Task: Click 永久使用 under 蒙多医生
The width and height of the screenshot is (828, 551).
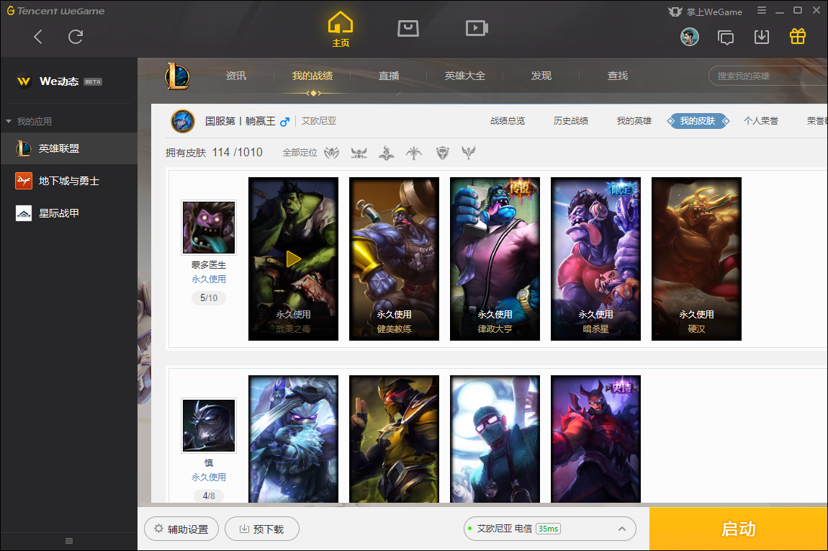Action: 209,279
